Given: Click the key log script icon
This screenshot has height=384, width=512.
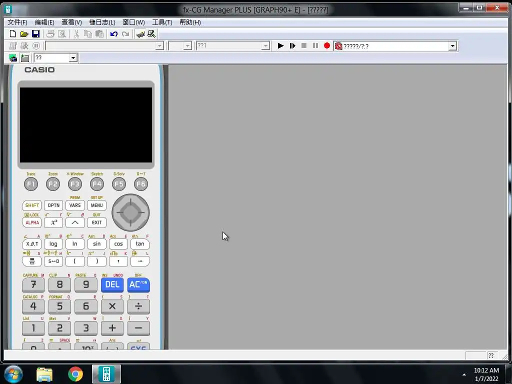Looking at the screenshot, I should click(x=13, y=46).
